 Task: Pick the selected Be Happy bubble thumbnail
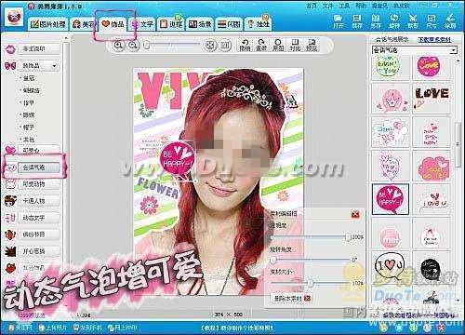[391, 199]
